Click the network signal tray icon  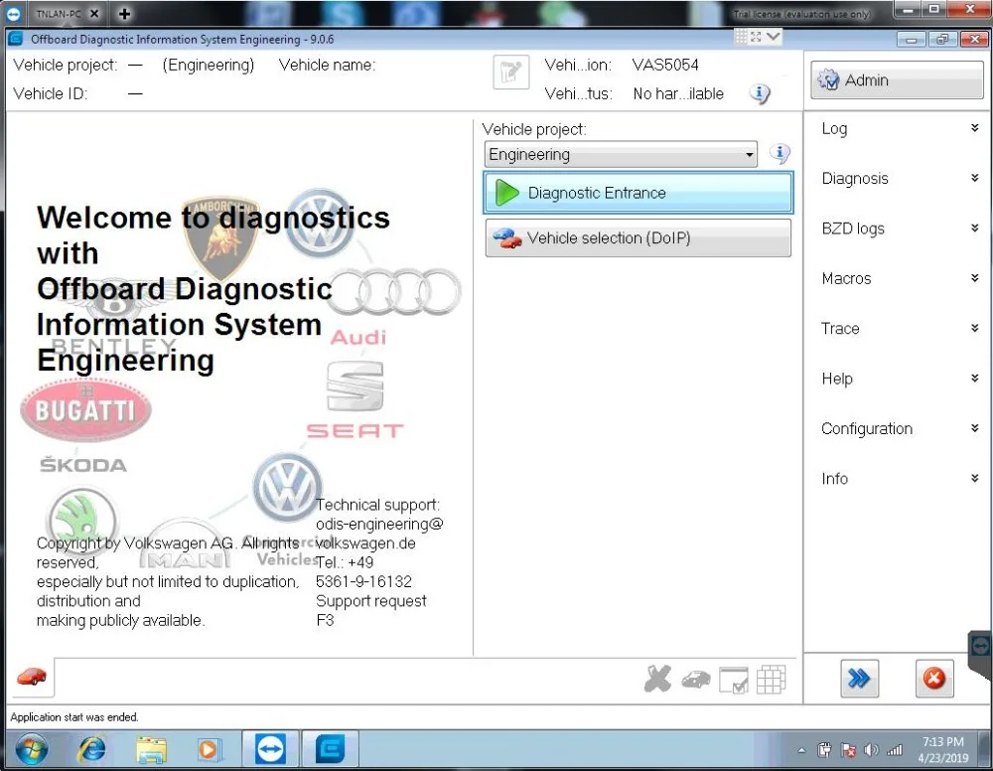coord(895,751)
